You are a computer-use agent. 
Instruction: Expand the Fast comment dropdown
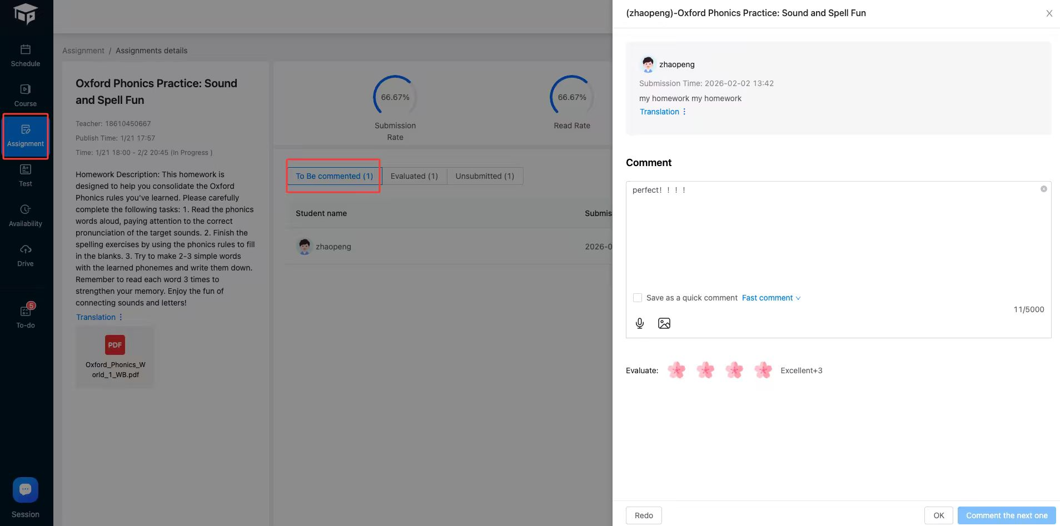(771, 298)
